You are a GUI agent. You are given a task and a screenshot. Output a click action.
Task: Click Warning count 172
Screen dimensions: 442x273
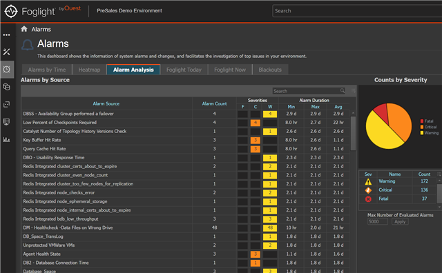click(424, 181)
